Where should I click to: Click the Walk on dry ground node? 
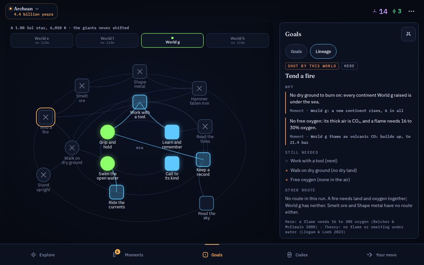tap(72, 148)
